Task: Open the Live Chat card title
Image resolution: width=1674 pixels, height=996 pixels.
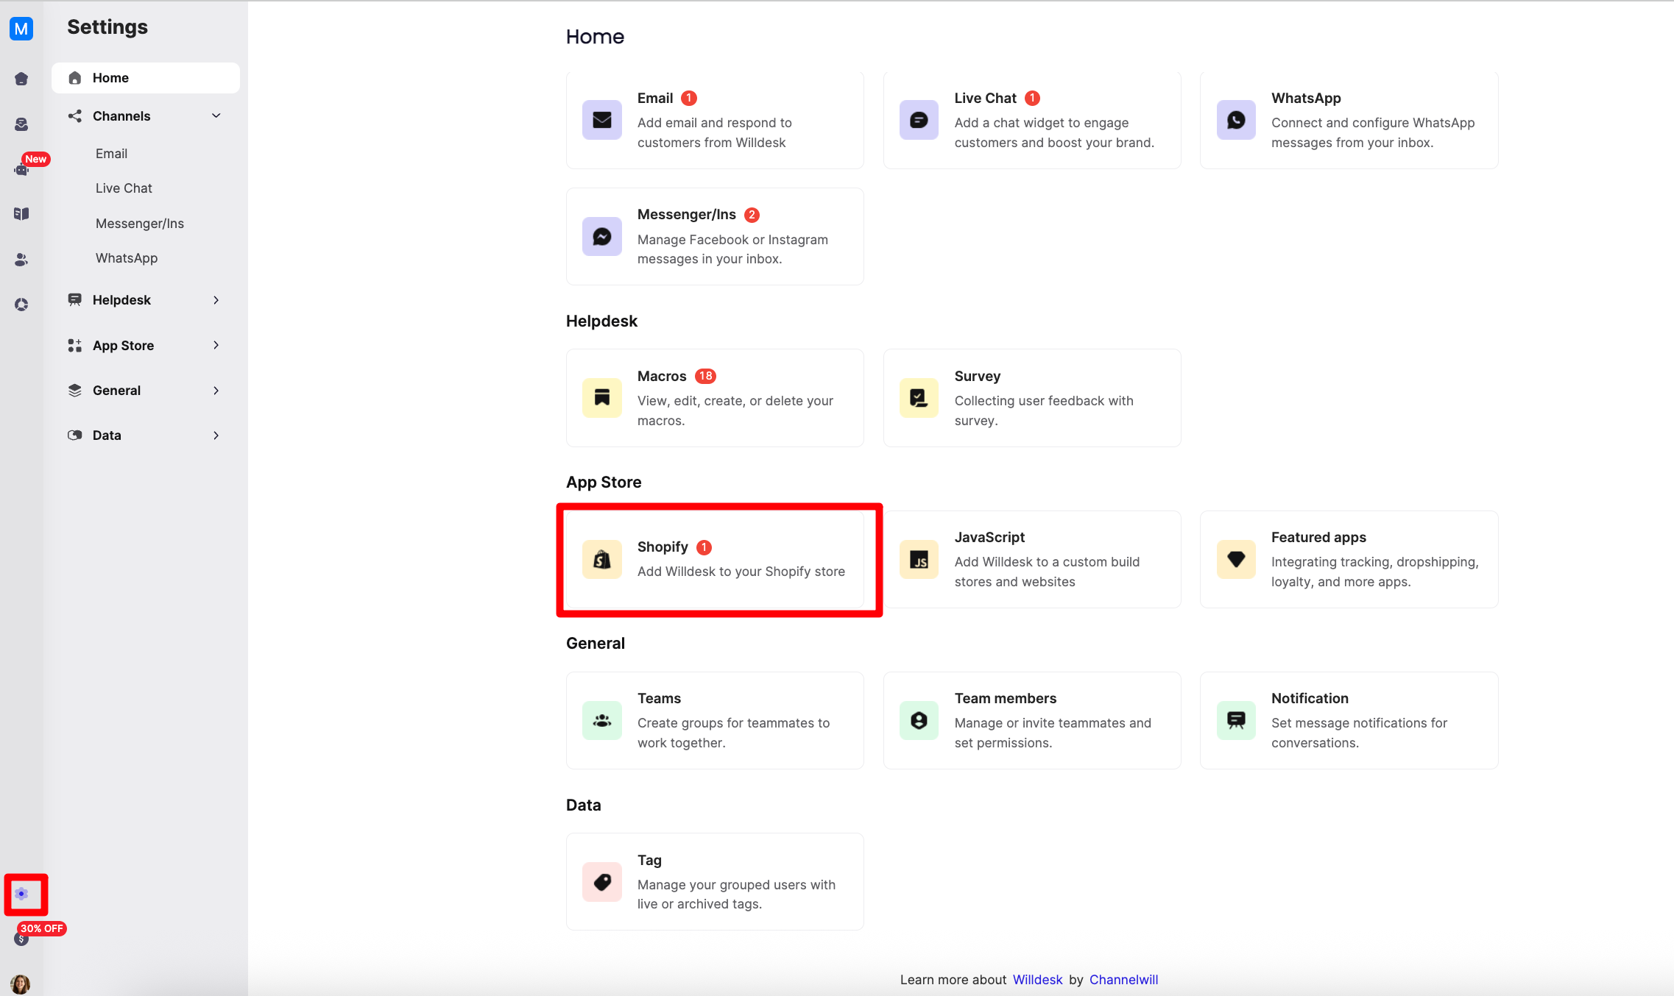Action: pos(985,99)
